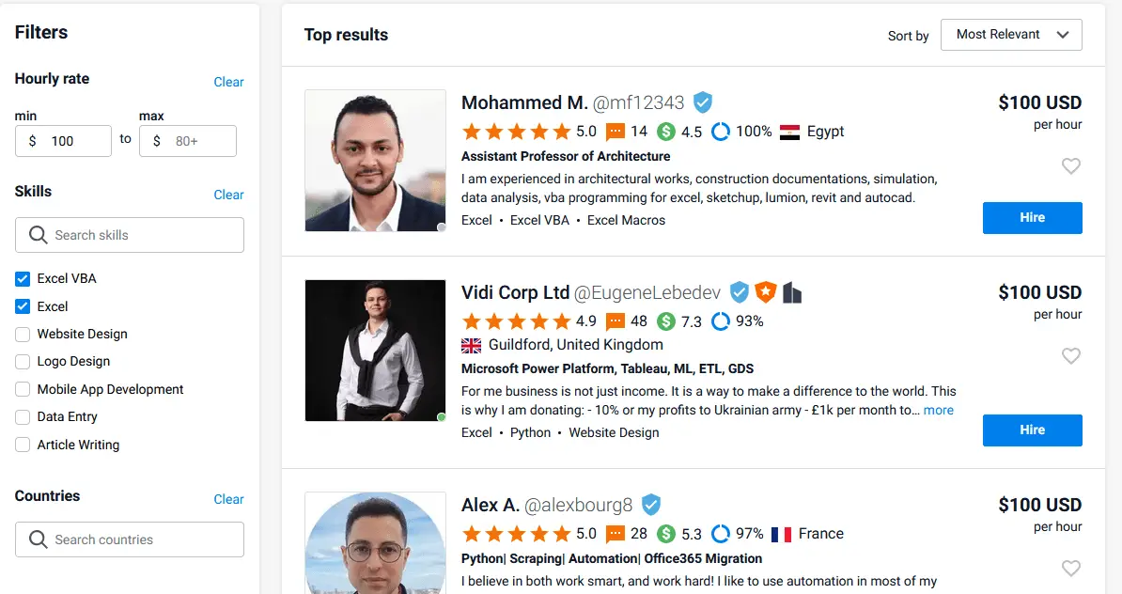Screen dimensions: 1122x594
Task: Expand Vidi Corp description with more link
Action: pos(938,411)
